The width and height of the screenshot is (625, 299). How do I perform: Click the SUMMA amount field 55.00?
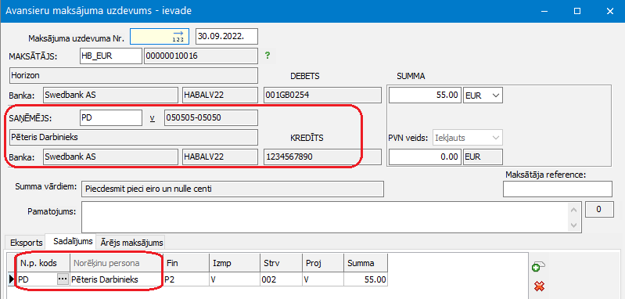click(x=425, y=95)
